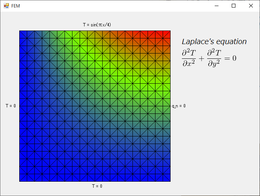This screenshot has width=260, height=196.
Task: Click the 'T = 0' label below mesh
Action: [97, 186]
